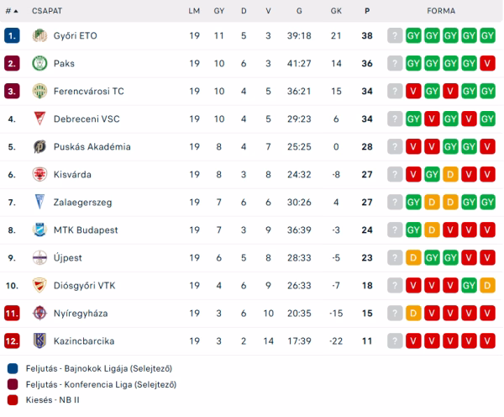Click the Kisvárda team logo
Image resolution: width=504 pixels, height=417 pixels.
point(39,174)
